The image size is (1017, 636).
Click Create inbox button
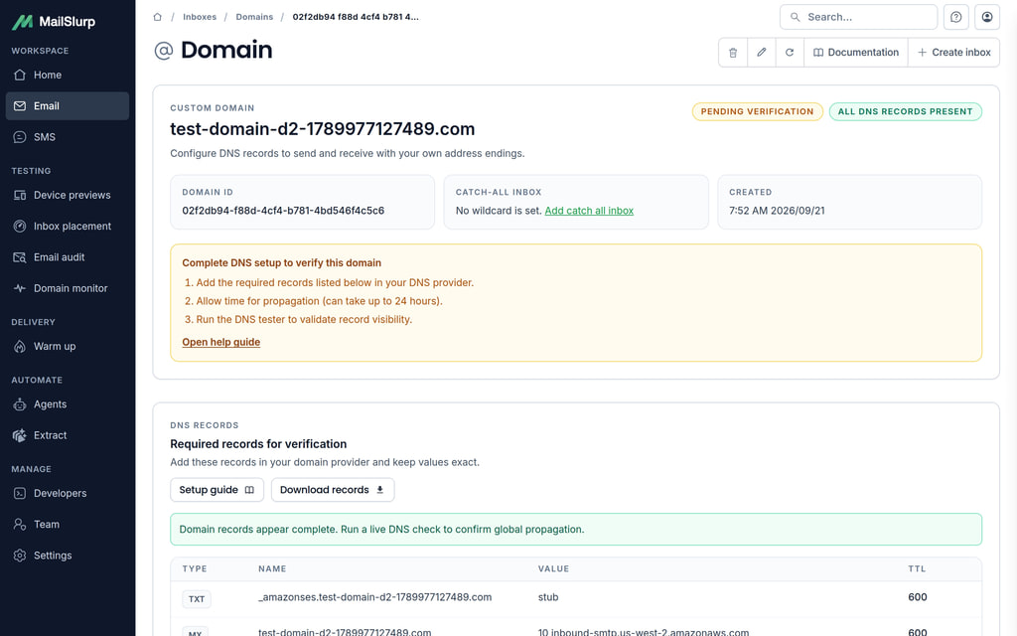point(953,53)
